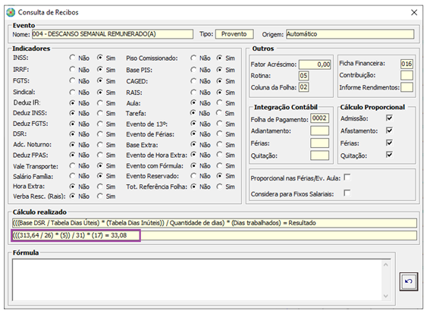Uncheck the Quitação proportional calculation checkbox

click(x=389, y=155)
